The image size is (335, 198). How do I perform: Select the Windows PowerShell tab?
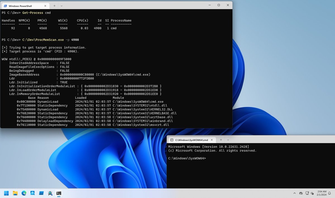26,6
